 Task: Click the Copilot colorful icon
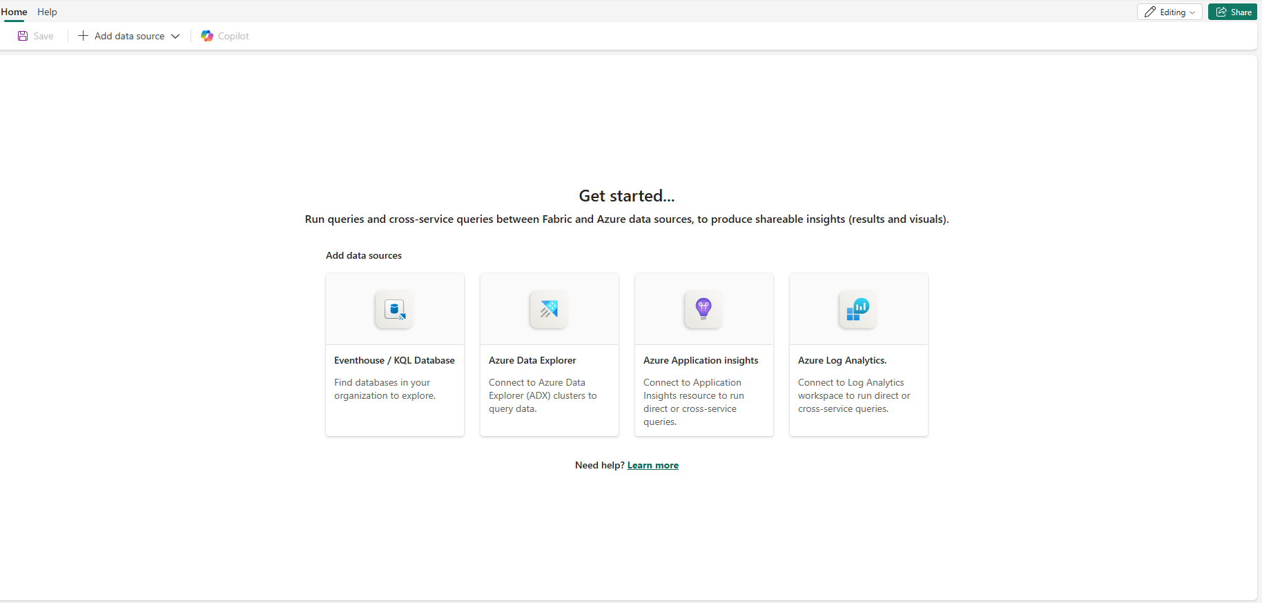tap(207, 36)
